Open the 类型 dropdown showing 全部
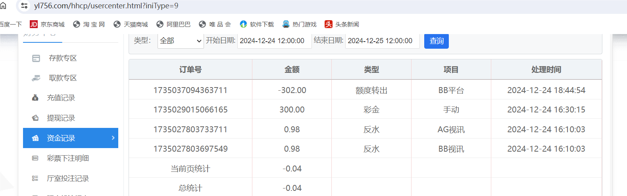Image resolution: width=627 pixels, height=196 pixels. coord(181,41)
